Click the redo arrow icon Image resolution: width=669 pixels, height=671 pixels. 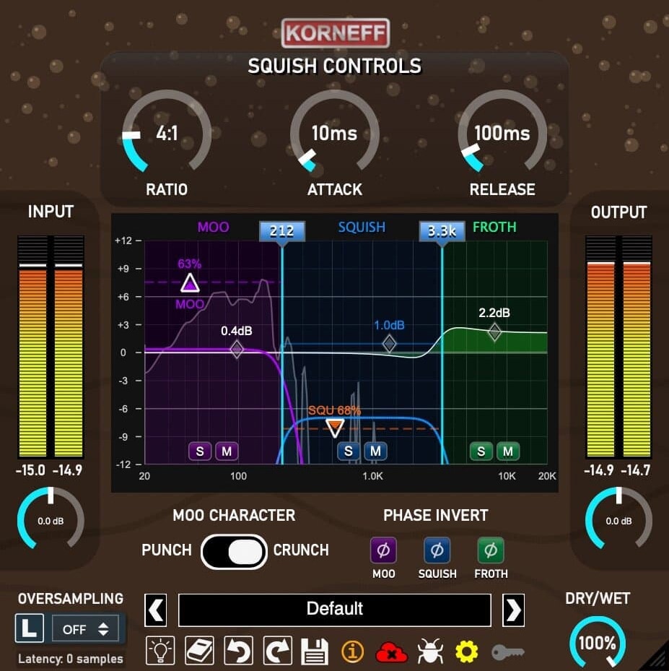coord(275,651)
